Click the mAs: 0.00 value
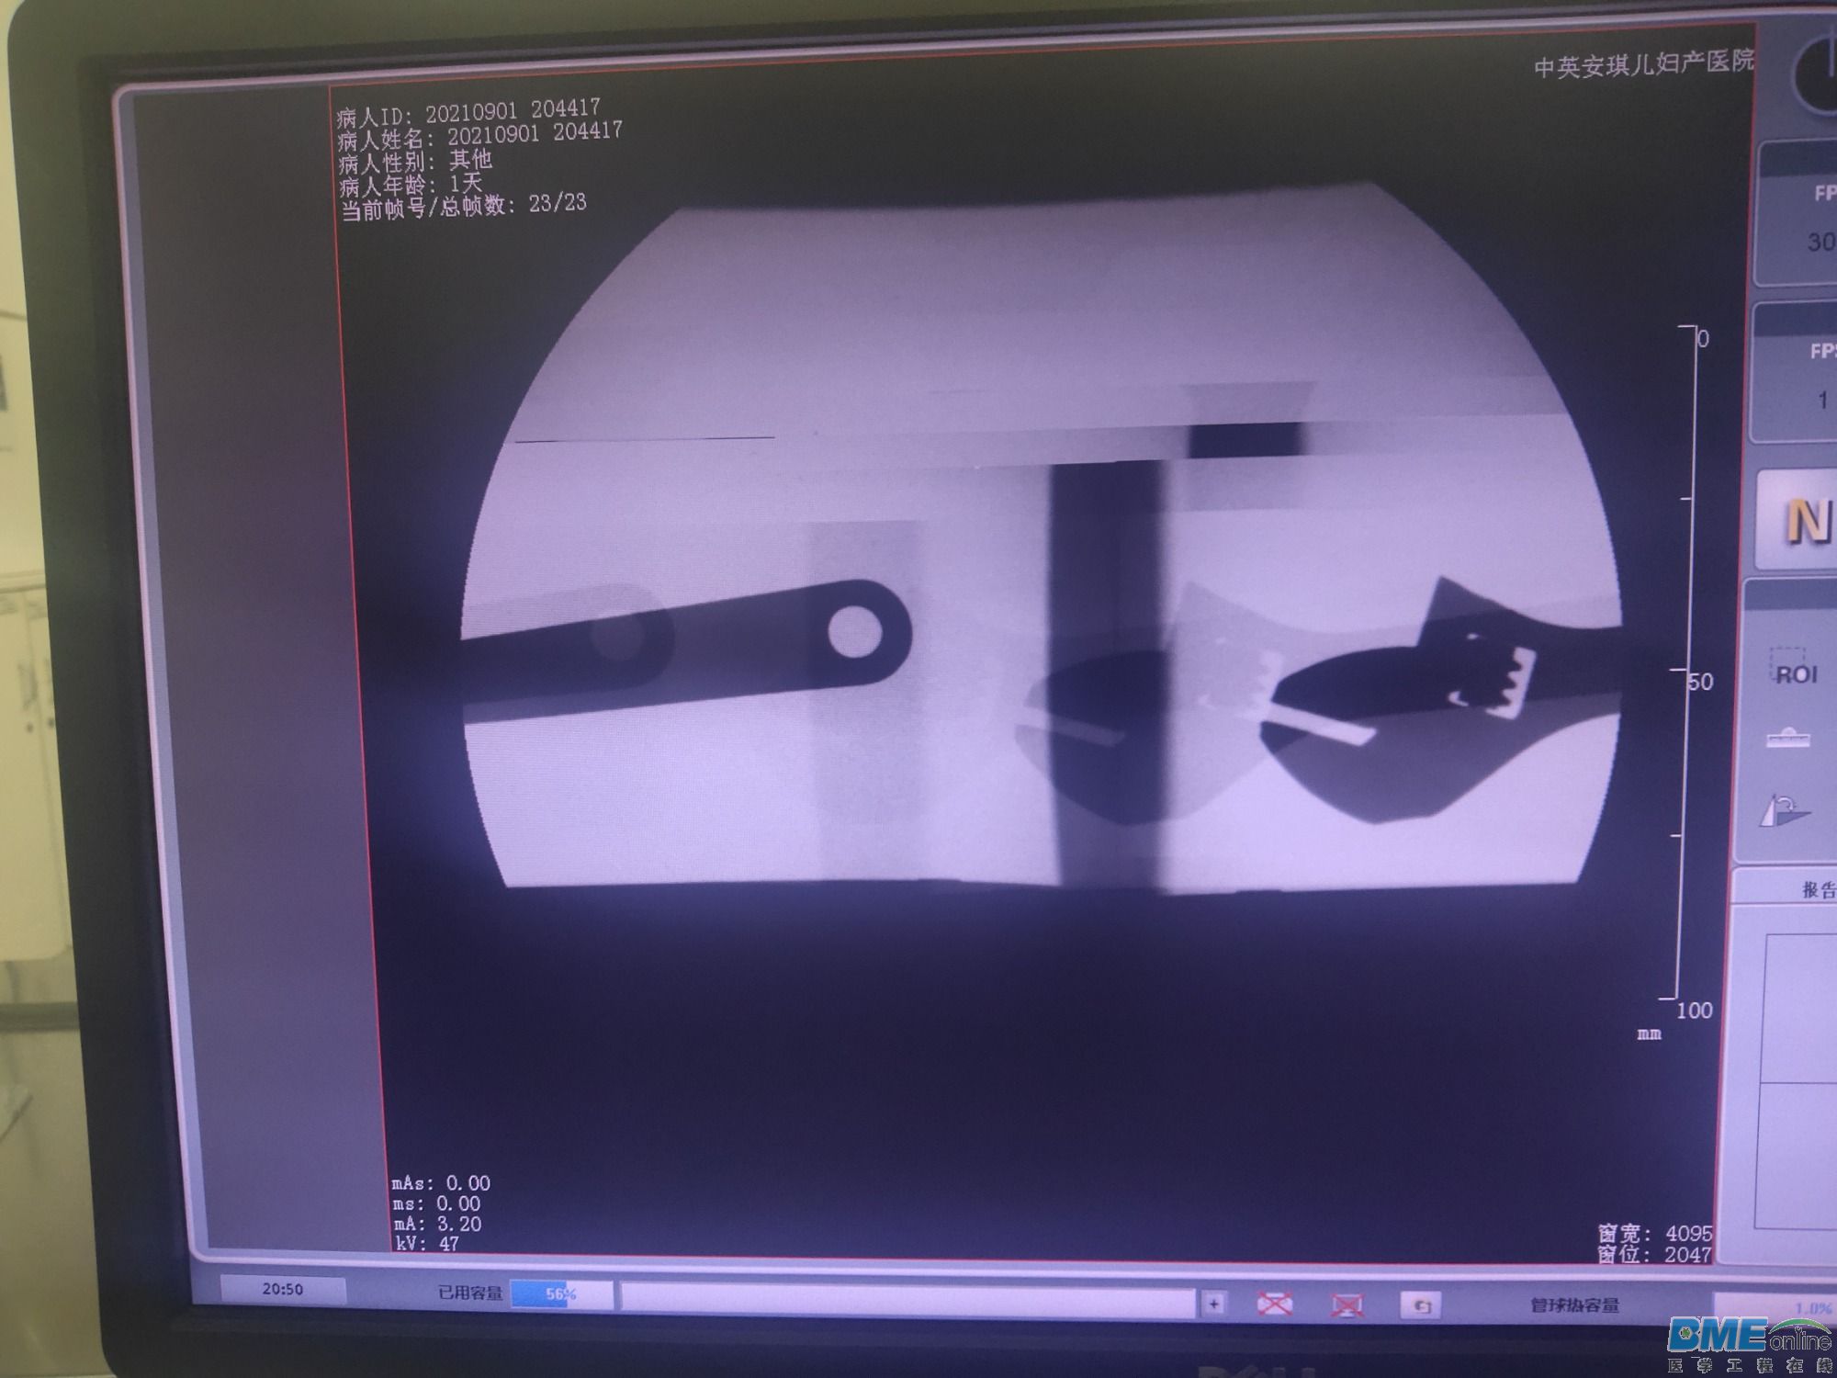This screenshot has height=1378, width=1837. 441,1182
